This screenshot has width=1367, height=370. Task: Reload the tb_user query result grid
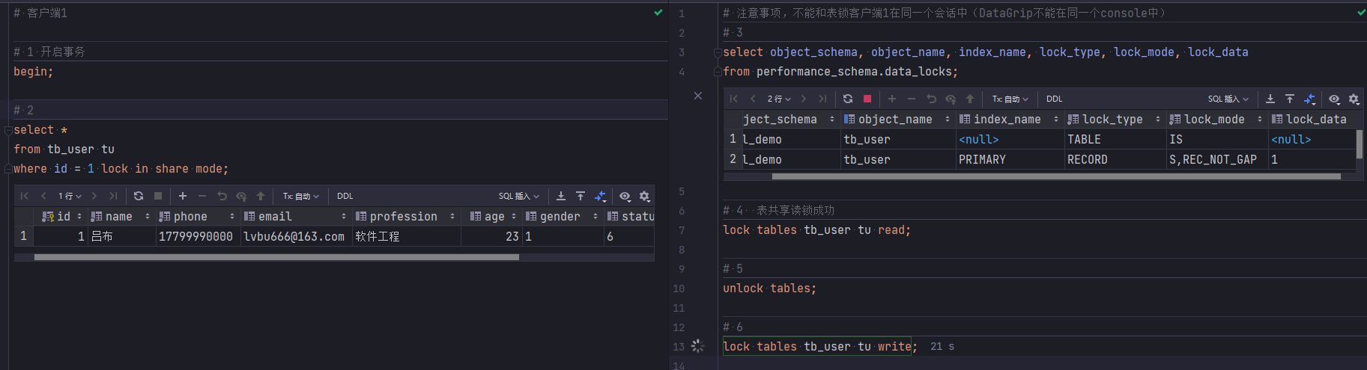(139, 196)
